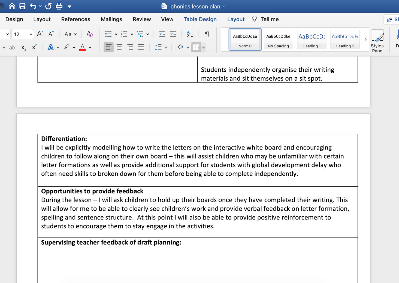This screenshot has height=283, width=399.
Task: Apply the No Spacing style
Action: point(278,39)
